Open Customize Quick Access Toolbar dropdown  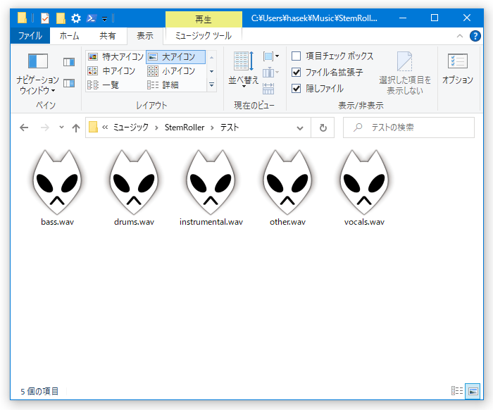[x=104, y=19]
